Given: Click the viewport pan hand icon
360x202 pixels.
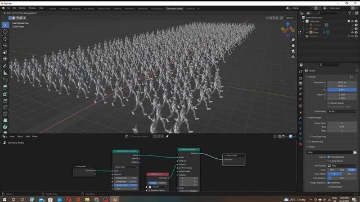Looking at the screenshot, I should [293, 45].
